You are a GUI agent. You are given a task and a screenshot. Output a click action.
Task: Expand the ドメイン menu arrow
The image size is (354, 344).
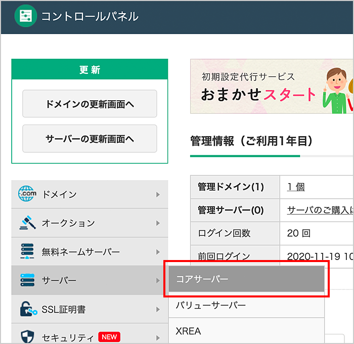coord(158,194)
